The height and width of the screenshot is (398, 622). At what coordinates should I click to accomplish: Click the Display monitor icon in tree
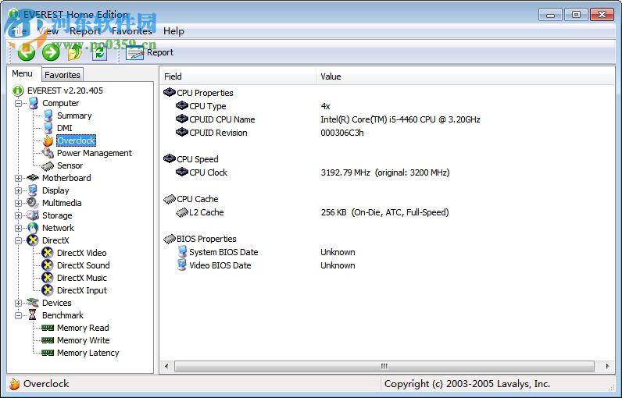[33, 190]
